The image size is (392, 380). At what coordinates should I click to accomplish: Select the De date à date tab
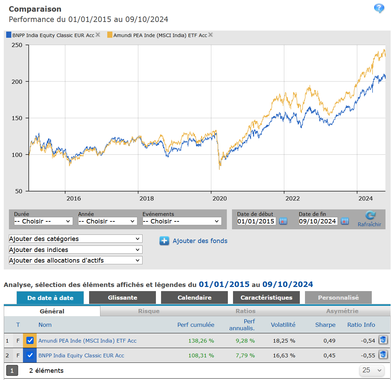pos(50,298)
